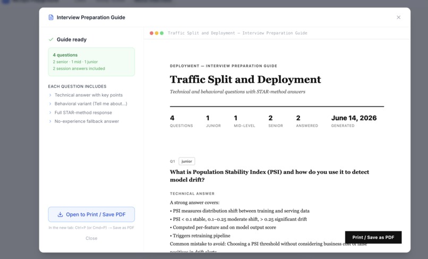Click the '2 SENIOR' stat
The height and width of the screenshot is (259, 428).
276,121
